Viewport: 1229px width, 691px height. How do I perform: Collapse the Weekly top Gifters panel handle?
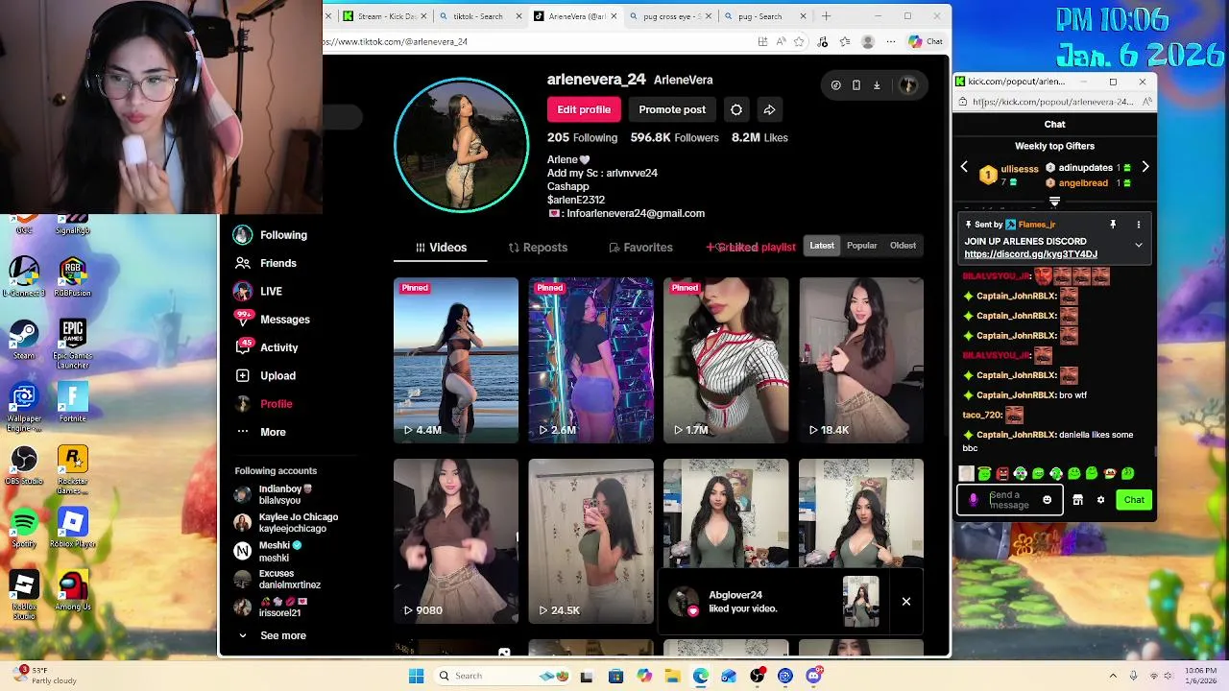pos(1054,202)
